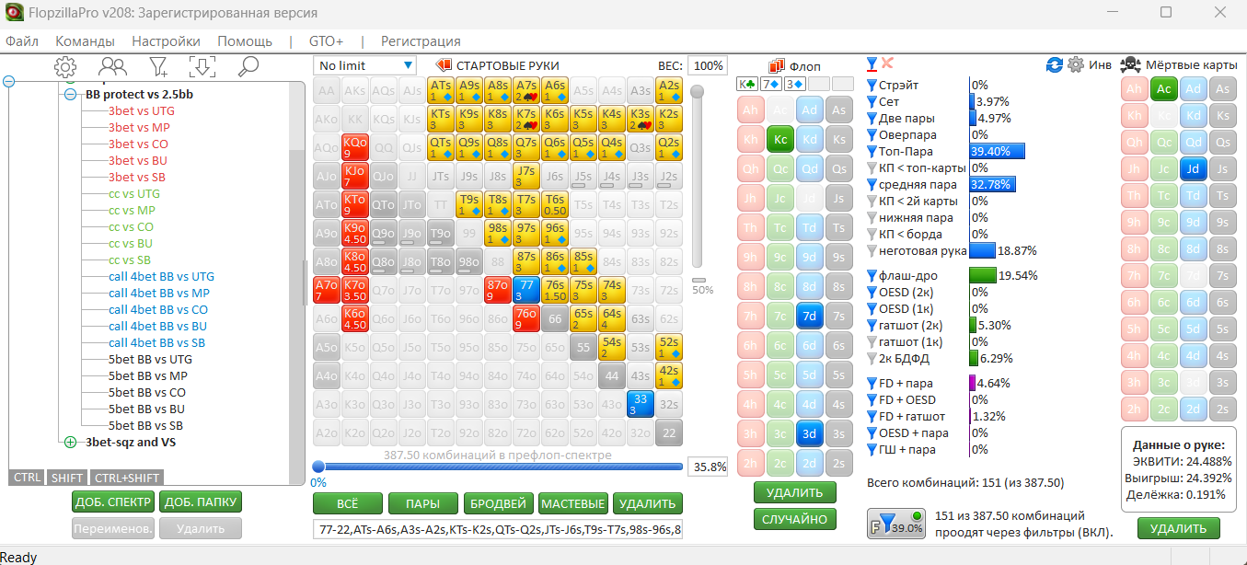Toggle the Инв invert option
Image resolution: width=1247 pixels, height=565 pixels.
(1100, 65)
